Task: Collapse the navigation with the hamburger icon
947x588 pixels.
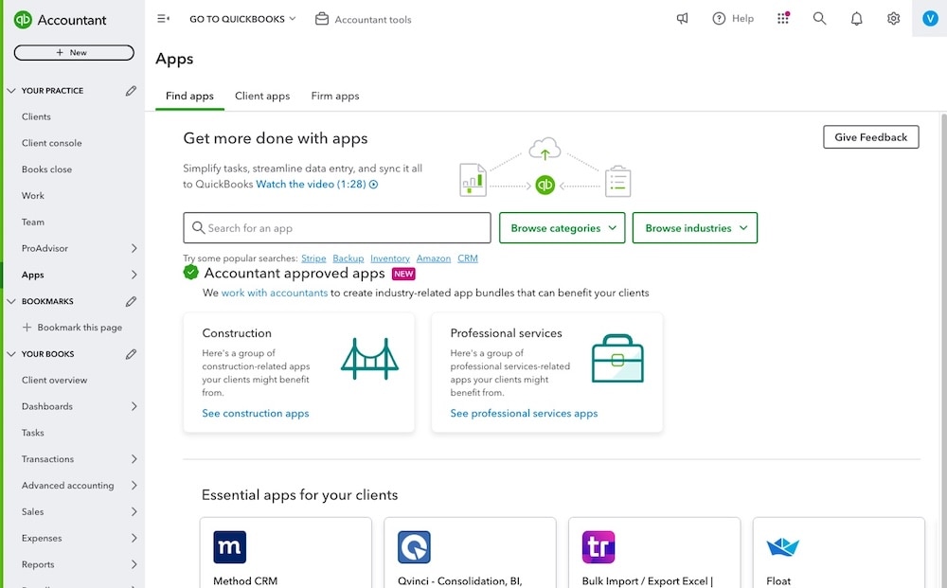Action: pyautogui.click(x=163, y=18)
